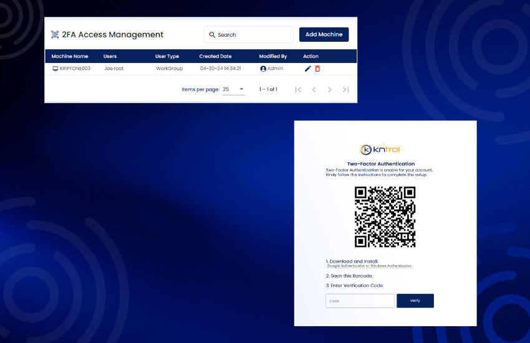Click the magnifier icon in the Search box
The width and height of the screenshot is (530, 343).
click(x=212, y=35)
